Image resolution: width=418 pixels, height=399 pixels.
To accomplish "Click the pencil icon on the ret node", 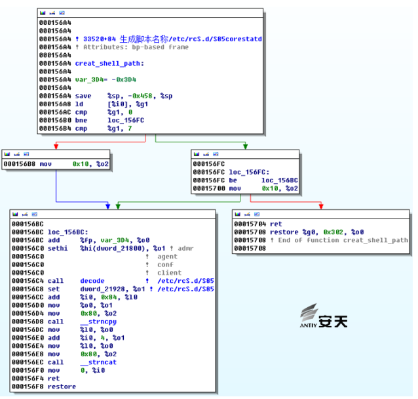I will (x=247, y=214).
